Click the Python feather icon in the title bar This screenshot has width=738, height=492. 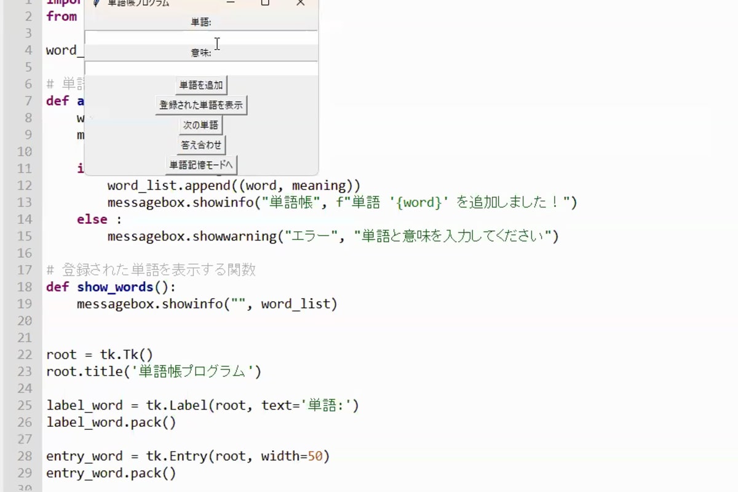point(95,3)
